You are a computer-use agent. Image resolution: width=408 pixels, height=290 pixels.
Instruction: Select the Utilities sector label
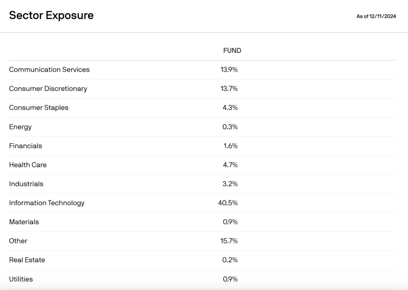[21, 279]
